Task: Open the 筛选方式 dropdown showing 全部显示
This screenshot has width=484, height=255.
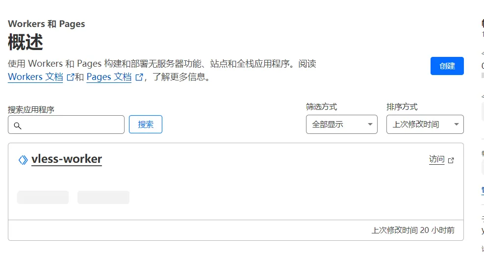Action: pos(341,125)
